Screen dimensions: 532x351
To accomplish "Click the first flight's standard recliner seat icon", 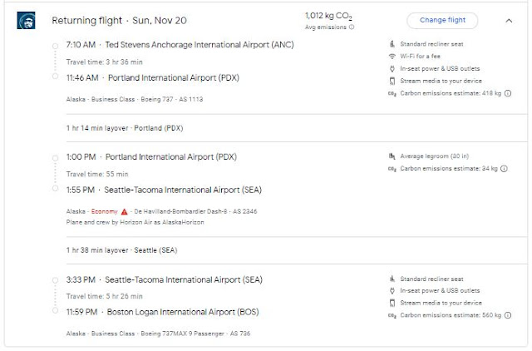I will point(392,43).
